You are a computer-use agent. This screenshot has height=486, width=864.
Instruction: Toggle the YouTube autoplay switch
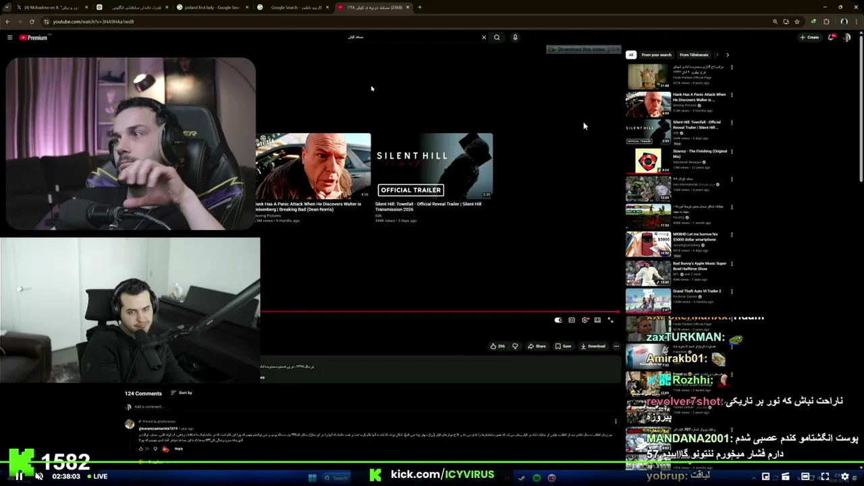pos(558,320)
